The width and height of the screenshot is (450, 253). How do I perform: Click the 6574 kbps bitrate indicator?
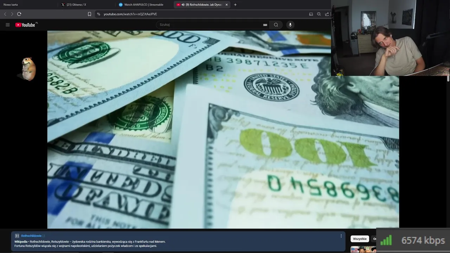point(413,240)
